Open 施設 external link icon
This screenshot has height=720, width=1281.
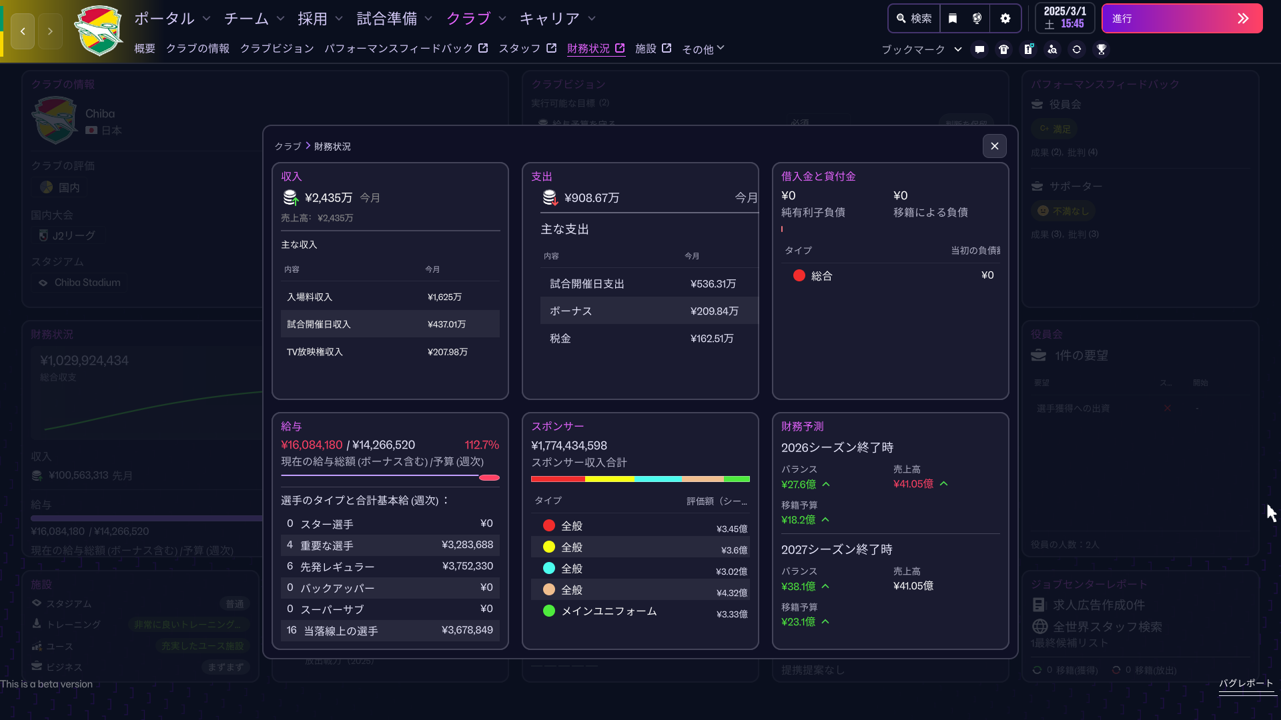click(667, 48)
